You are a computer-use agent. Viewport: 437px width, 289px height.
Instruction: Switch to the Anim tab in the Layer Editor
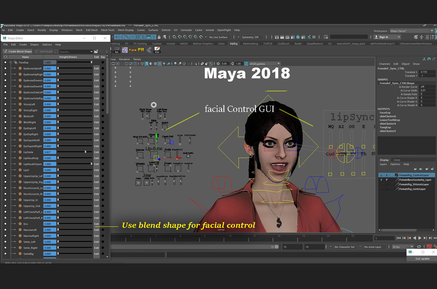pos(397,160)
